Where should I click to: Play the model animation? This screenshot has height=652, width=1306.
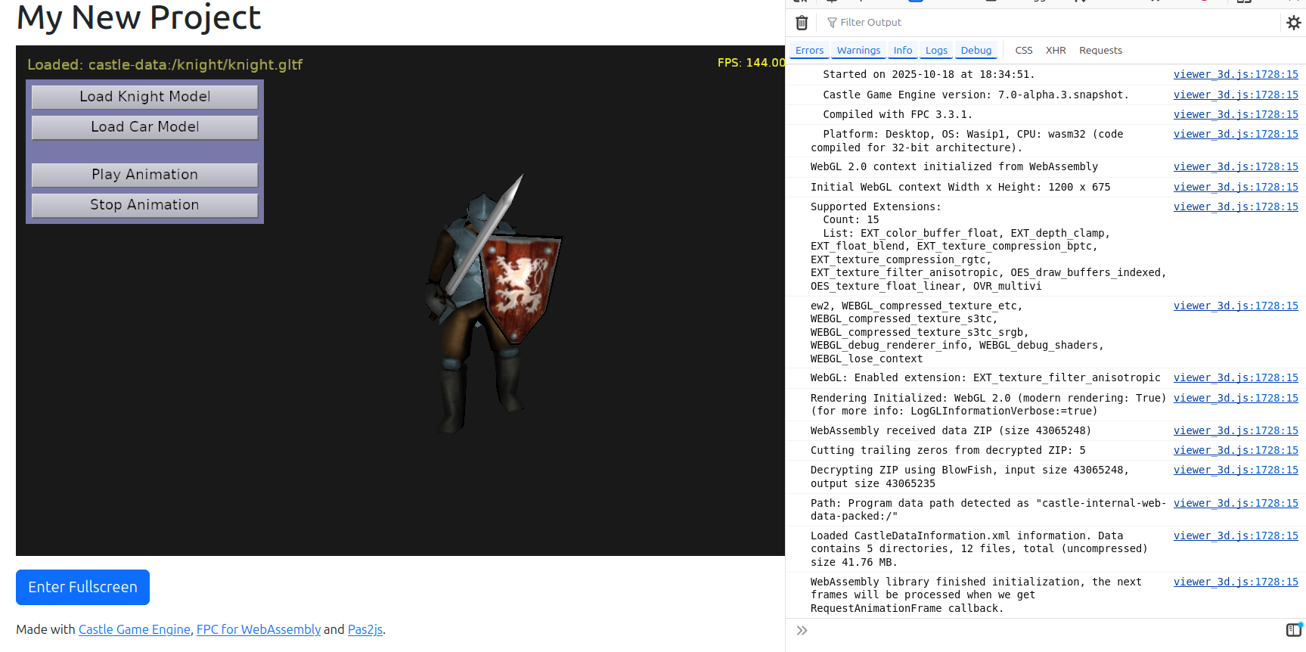[144, 175]
